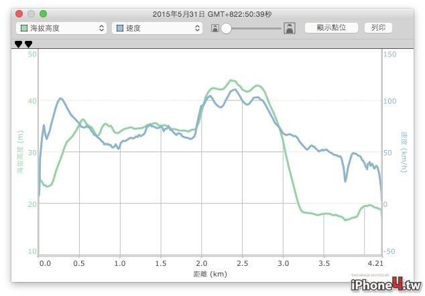
Task: Click the 列印 print button
Action: click(378, 27)
